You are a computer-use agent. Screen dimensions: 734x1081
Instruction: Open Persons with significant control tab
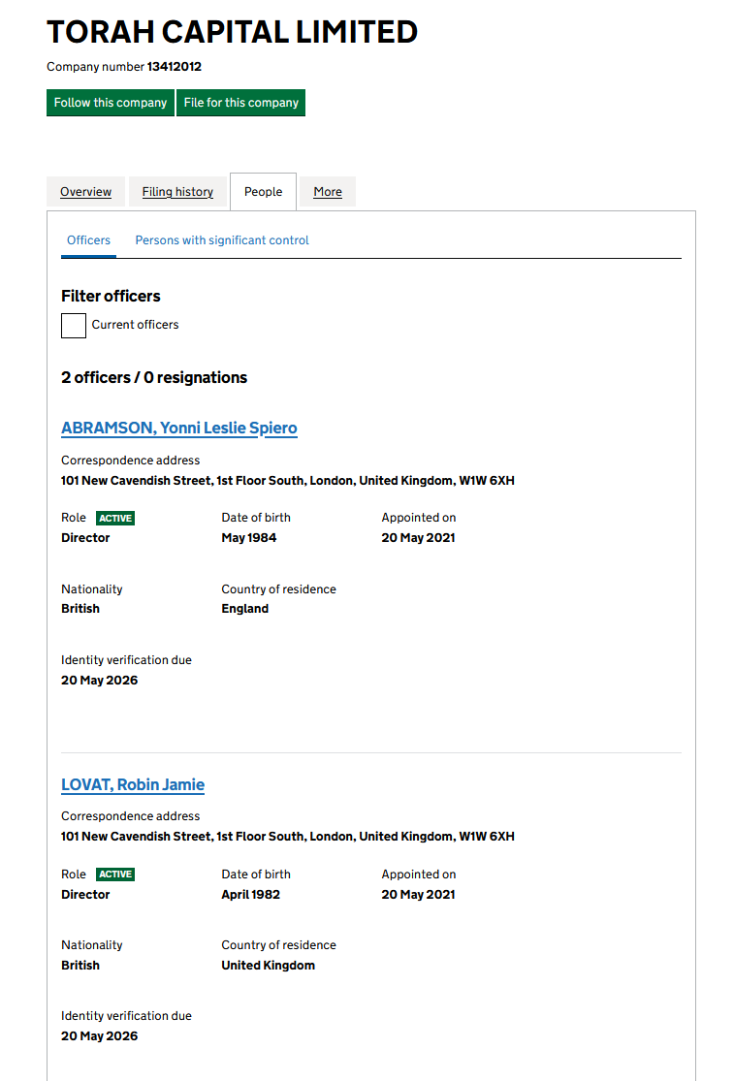pos(222,240)
